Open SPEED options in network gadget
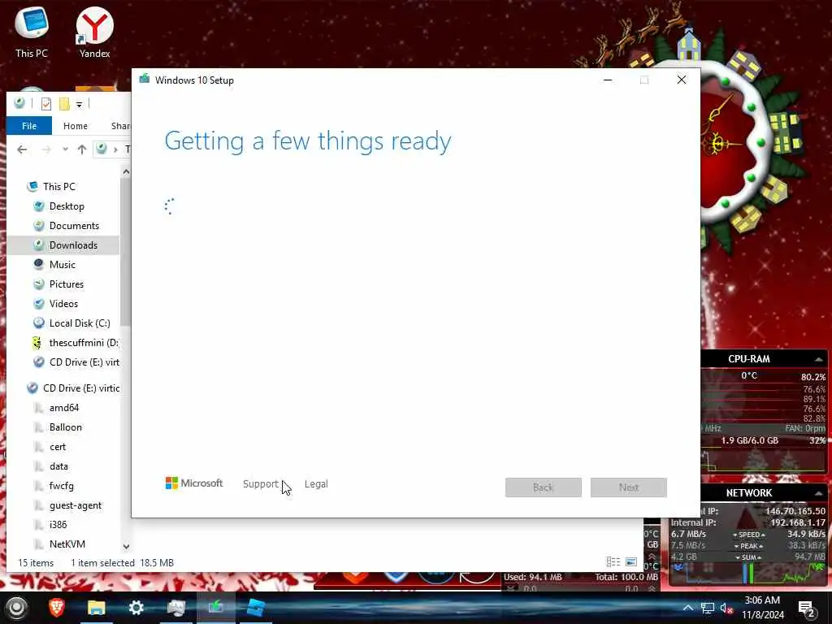This screenshot has width=832, height=624. coord(748,535)
